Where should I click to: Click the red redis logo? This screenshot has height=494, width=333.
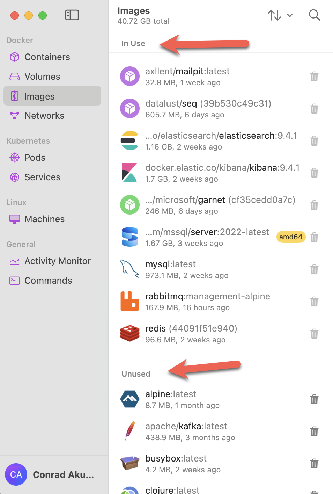tap(130, 333)
